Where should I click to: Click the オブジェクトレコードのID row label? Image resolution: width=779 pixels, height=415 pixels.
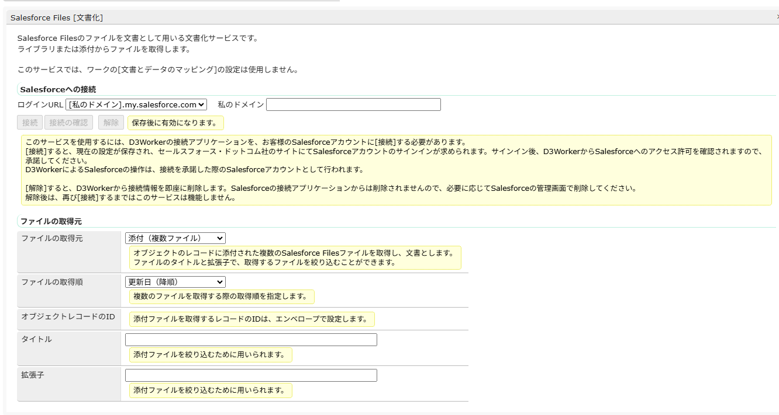click(x=68, y=316)
